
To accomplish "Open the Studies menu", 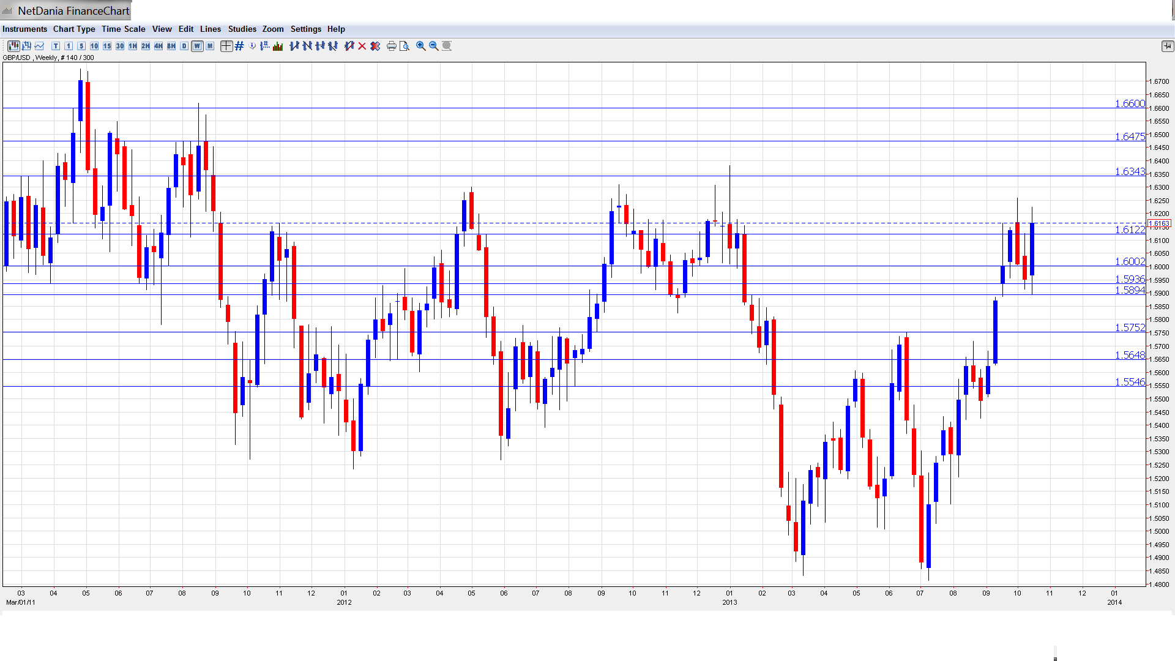I will [x=242, y=29].
